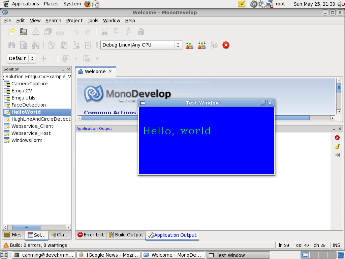Open the Default layout dropdown
This screenshot has width=345, height=259.
(x=21, y=58)
